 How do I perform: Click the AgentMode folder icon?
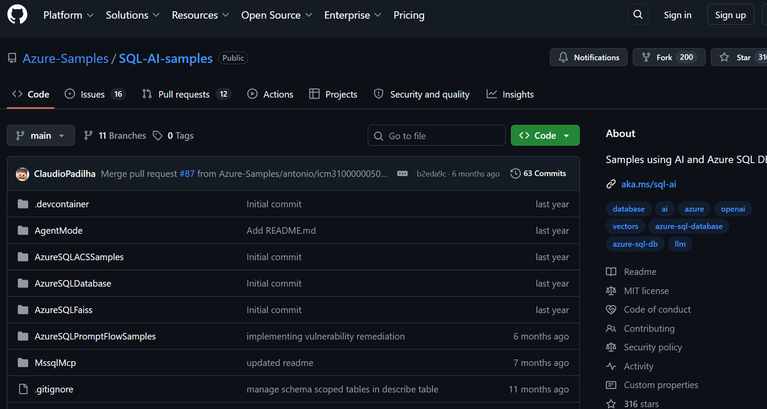pyautogui.click(x=23, y=231)
